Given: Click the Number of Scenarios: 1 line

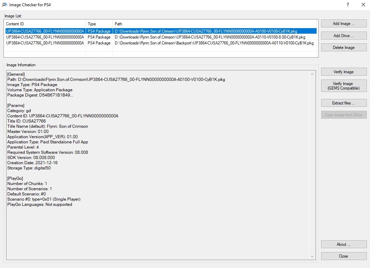Looking at the screenshot, I should coord(29,189).
